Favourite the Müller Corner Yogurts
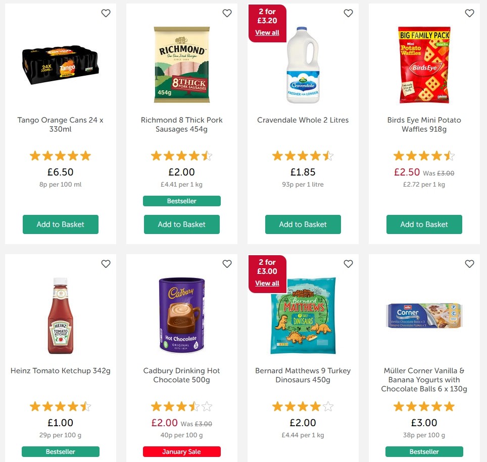Image resolution: width=487 pixels, height=462 pixels. click(469, 264)
